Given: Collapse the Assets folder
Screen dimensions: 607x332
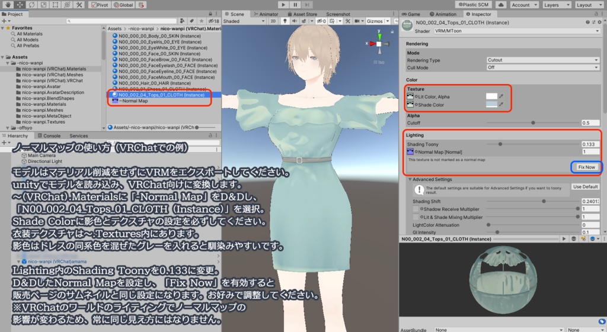Looking at the screenshot, I should click(3, 57).
